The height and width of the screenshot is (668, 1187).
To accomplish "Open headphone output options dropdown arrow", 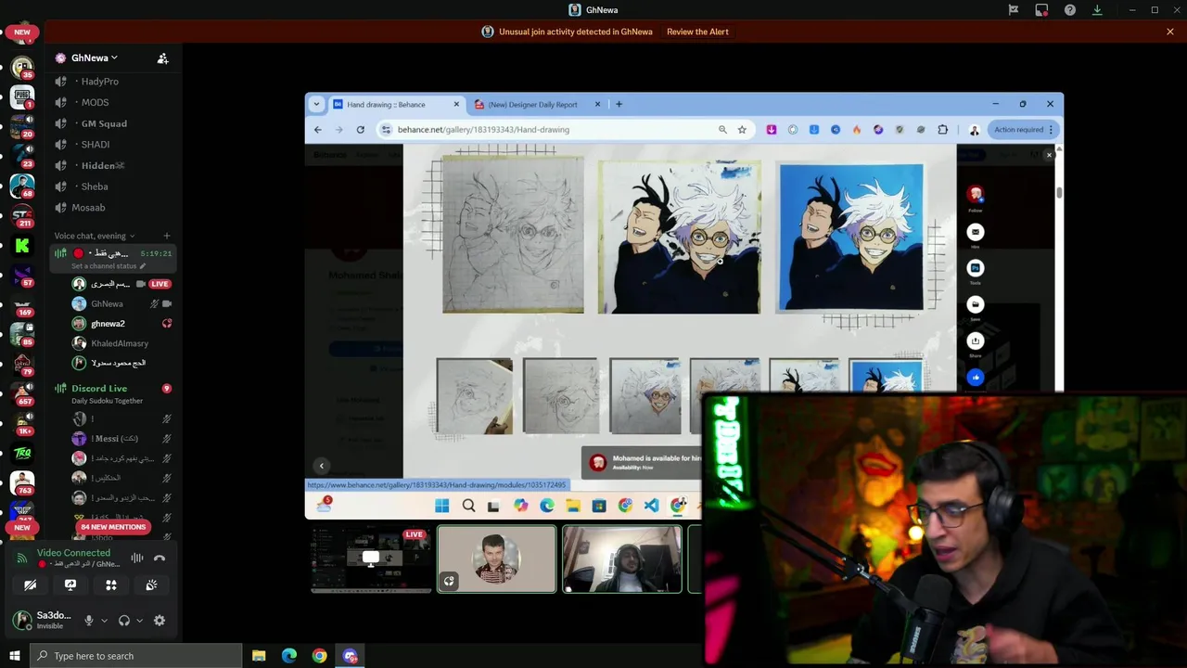I will coord(139,621).
